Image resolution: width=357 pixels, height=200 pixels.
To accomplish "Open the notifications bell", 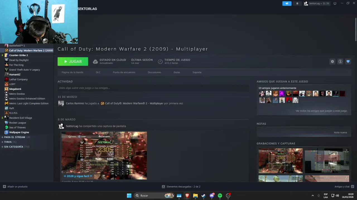I will point(297,3).
